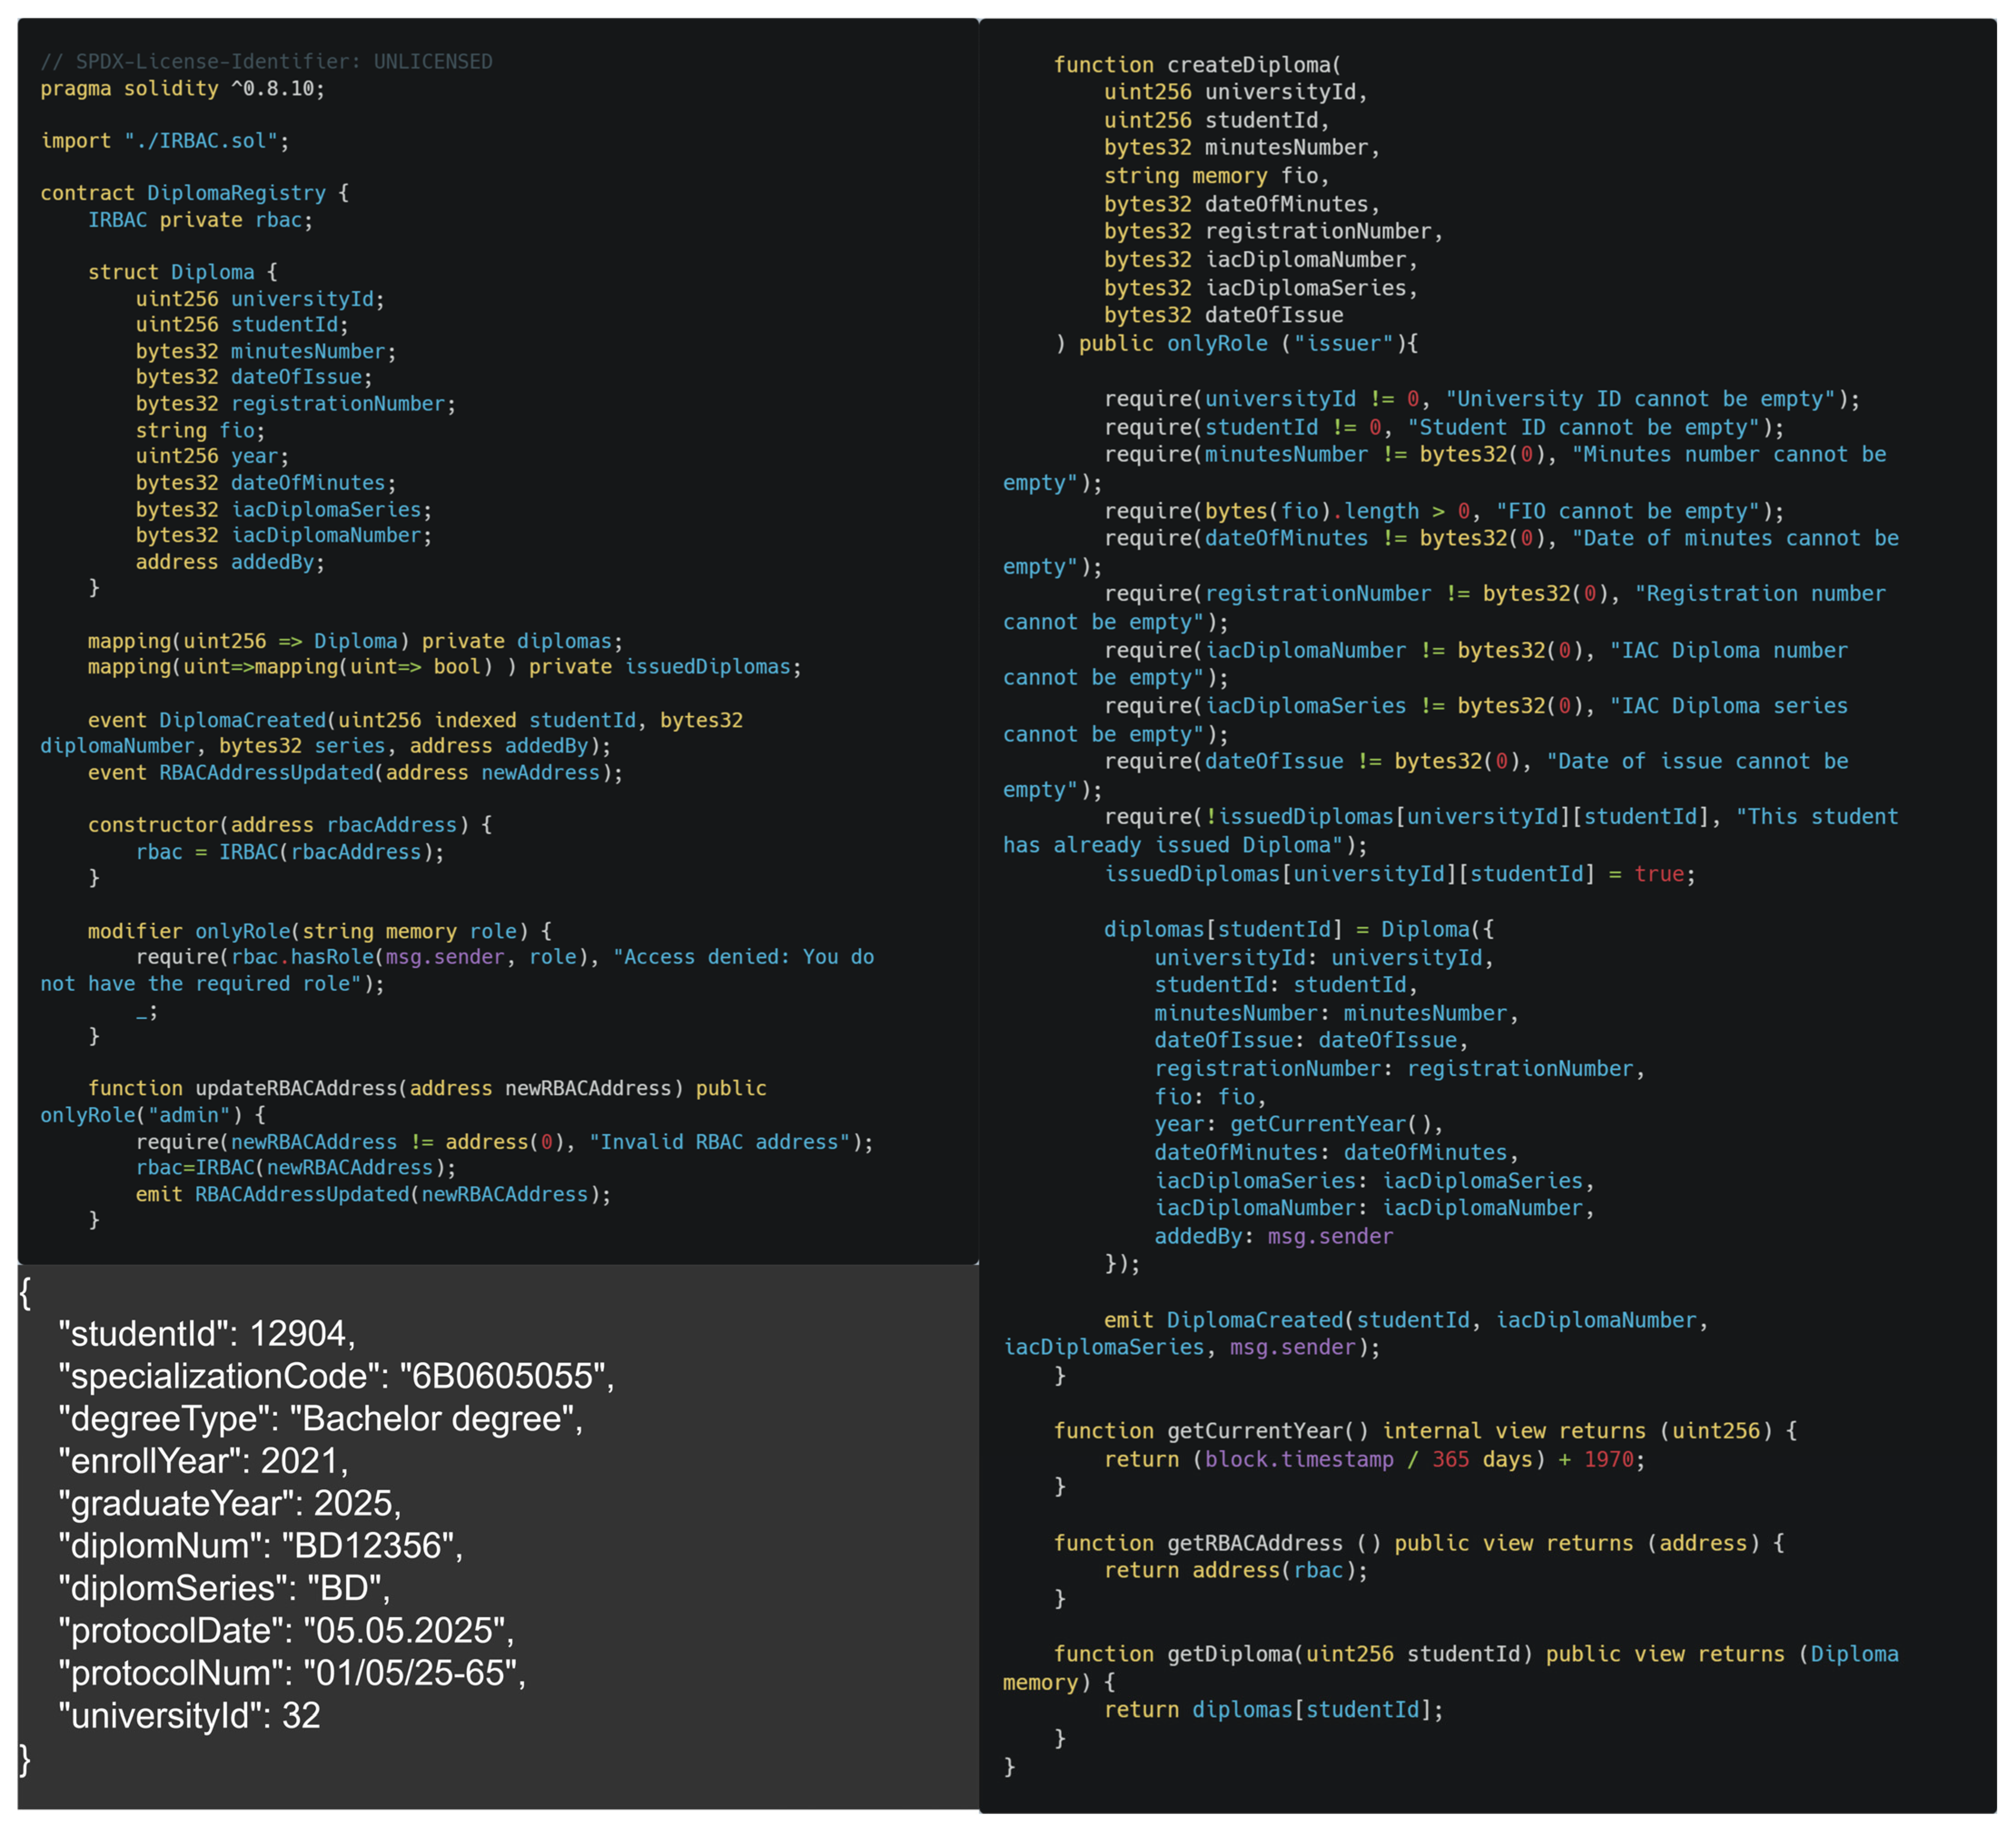The image size is (2016, 1825).
Task: Click the issuedDiplomas mapping declaration
Action: click(444, 667)
